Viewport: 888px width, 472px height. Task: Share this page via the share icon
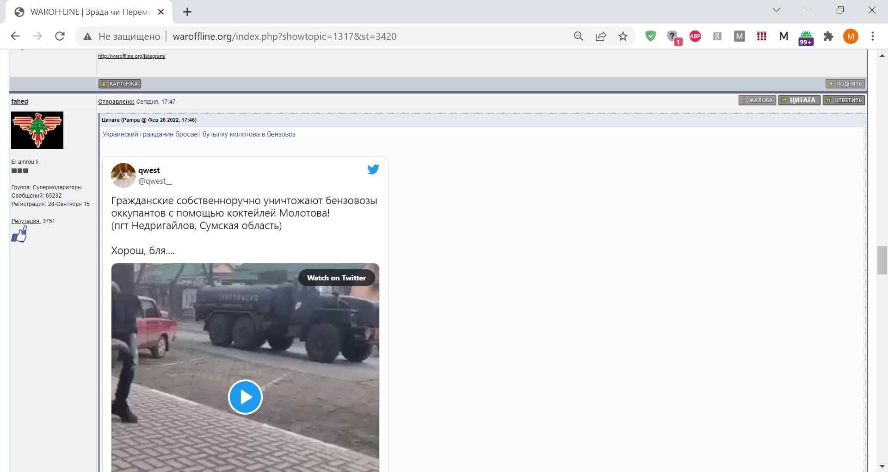pos(601,37)
